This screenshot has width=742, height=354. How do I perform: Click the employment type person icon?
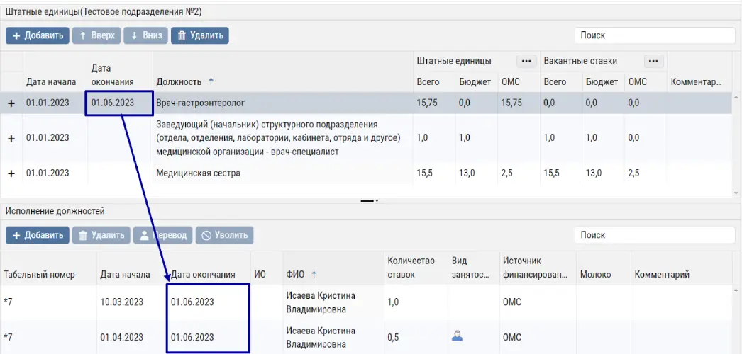(x=458, y=337)
